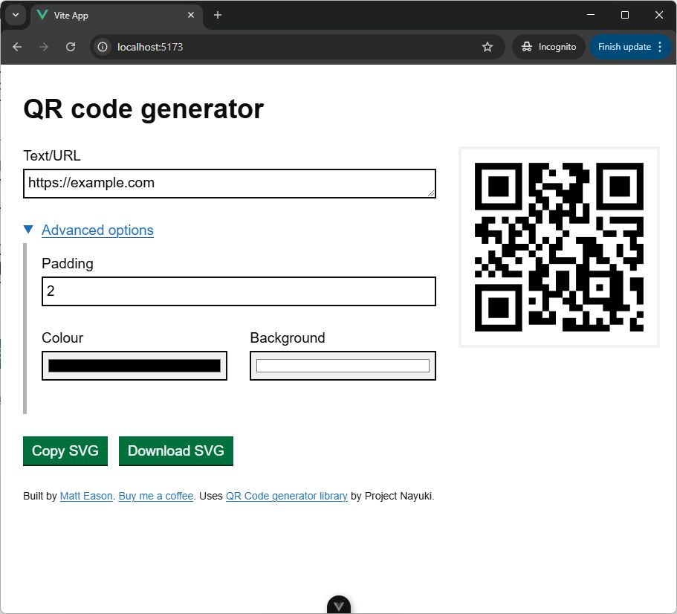677x614 pixels.
Task: Open the Incognito indicator
Action: pyautogui.click(x=548, y=47)
